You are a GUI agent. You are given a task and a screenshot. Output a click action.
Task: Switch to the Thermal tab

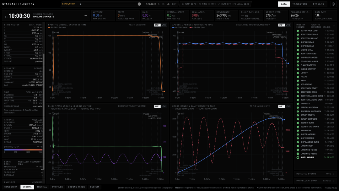click(x=42, y=187)
